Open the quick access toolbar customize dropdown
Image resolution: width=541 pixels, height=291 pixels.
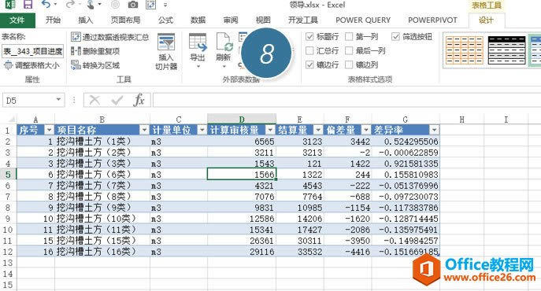[165, 5]
